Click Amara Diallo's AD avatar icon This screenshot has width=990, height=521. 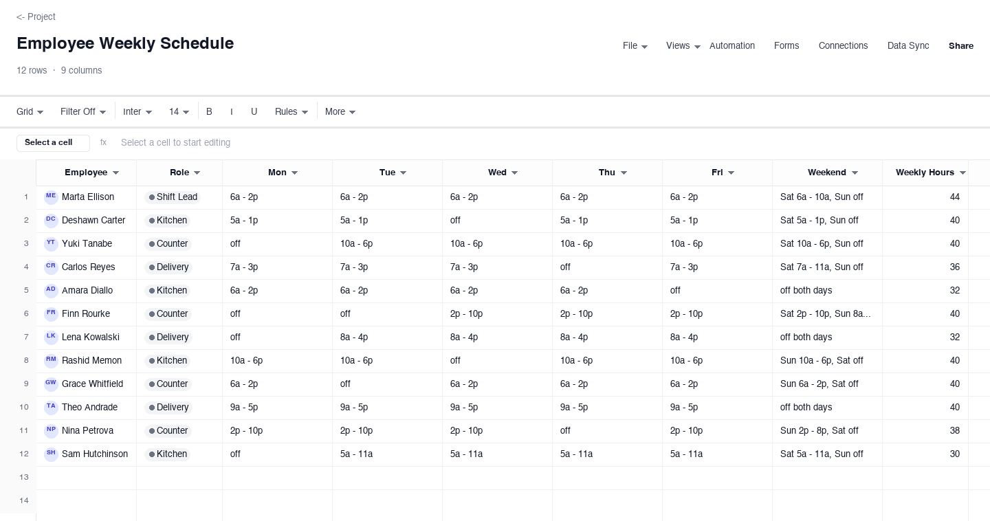[51, 291]
